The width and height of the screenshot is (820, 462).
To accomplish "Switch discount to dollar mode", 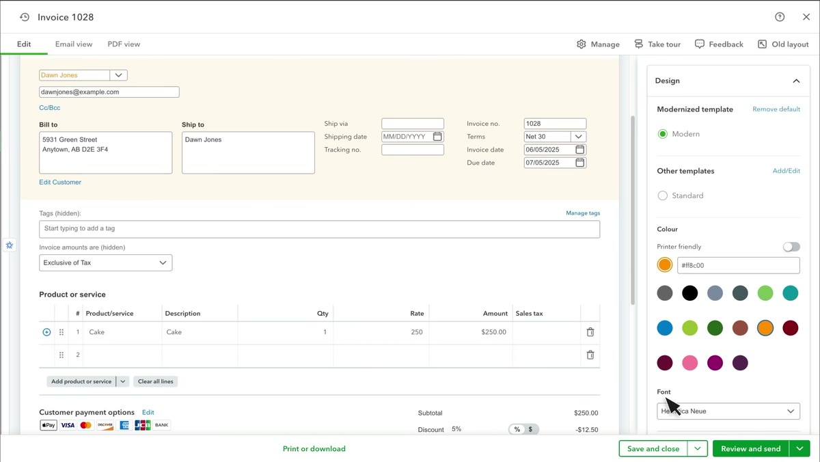I will pyautogui.click(x=531, y=429).
